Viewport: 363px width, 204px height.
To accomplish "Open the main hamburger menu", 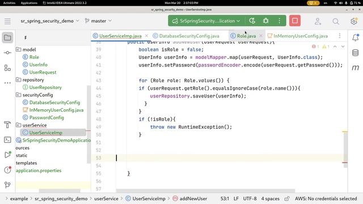I will pos(7,21).
